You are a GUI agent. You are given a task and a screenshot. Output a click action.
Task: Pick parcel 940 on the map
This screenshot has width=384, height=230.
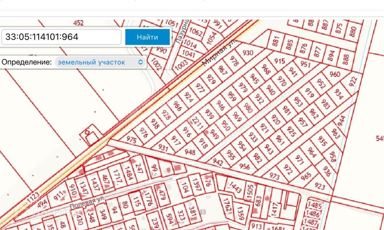point(270,90)
